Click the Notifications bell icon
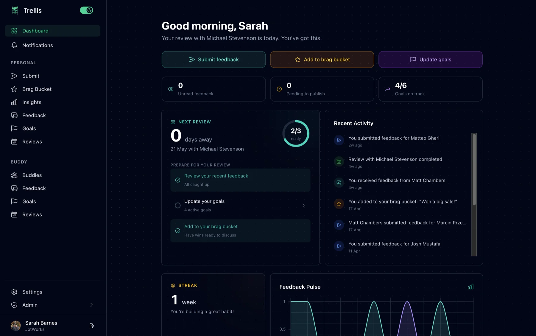The width and height of the screenshot is (536, 336). [14, 45]
